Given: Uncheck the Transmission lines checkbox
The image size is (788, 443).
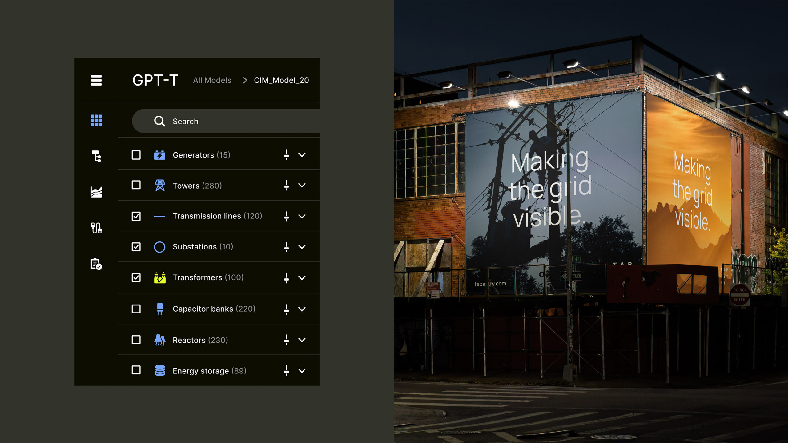Looking at the screenshot, I should tap(136, 216).
